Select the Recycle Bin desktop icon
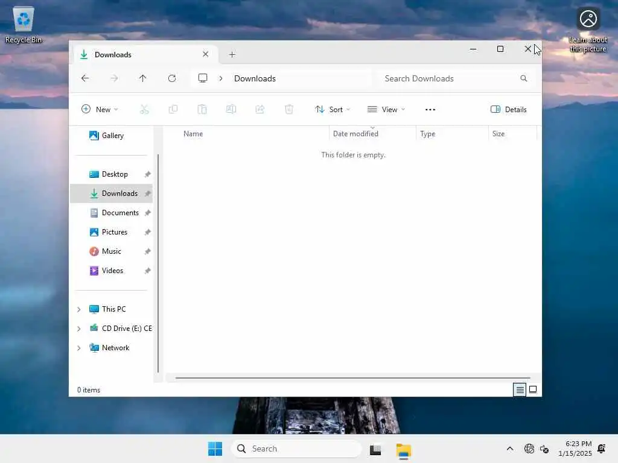Viewport: 618px width, 463px height. [x=24, y=25]
